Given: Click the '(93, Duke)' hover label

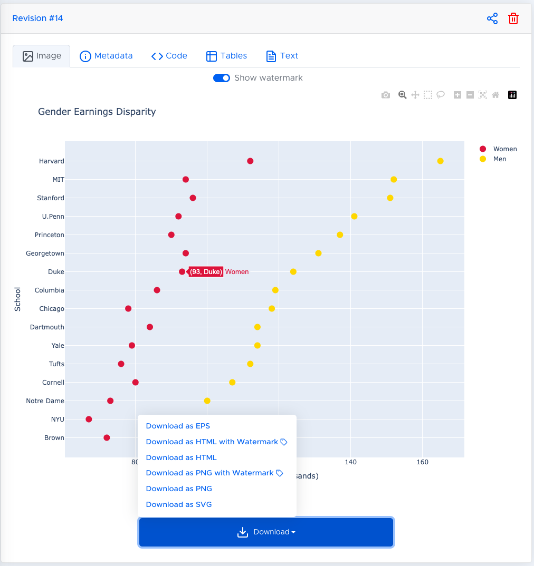Looking at the screenshot, I should pos(206,272).
